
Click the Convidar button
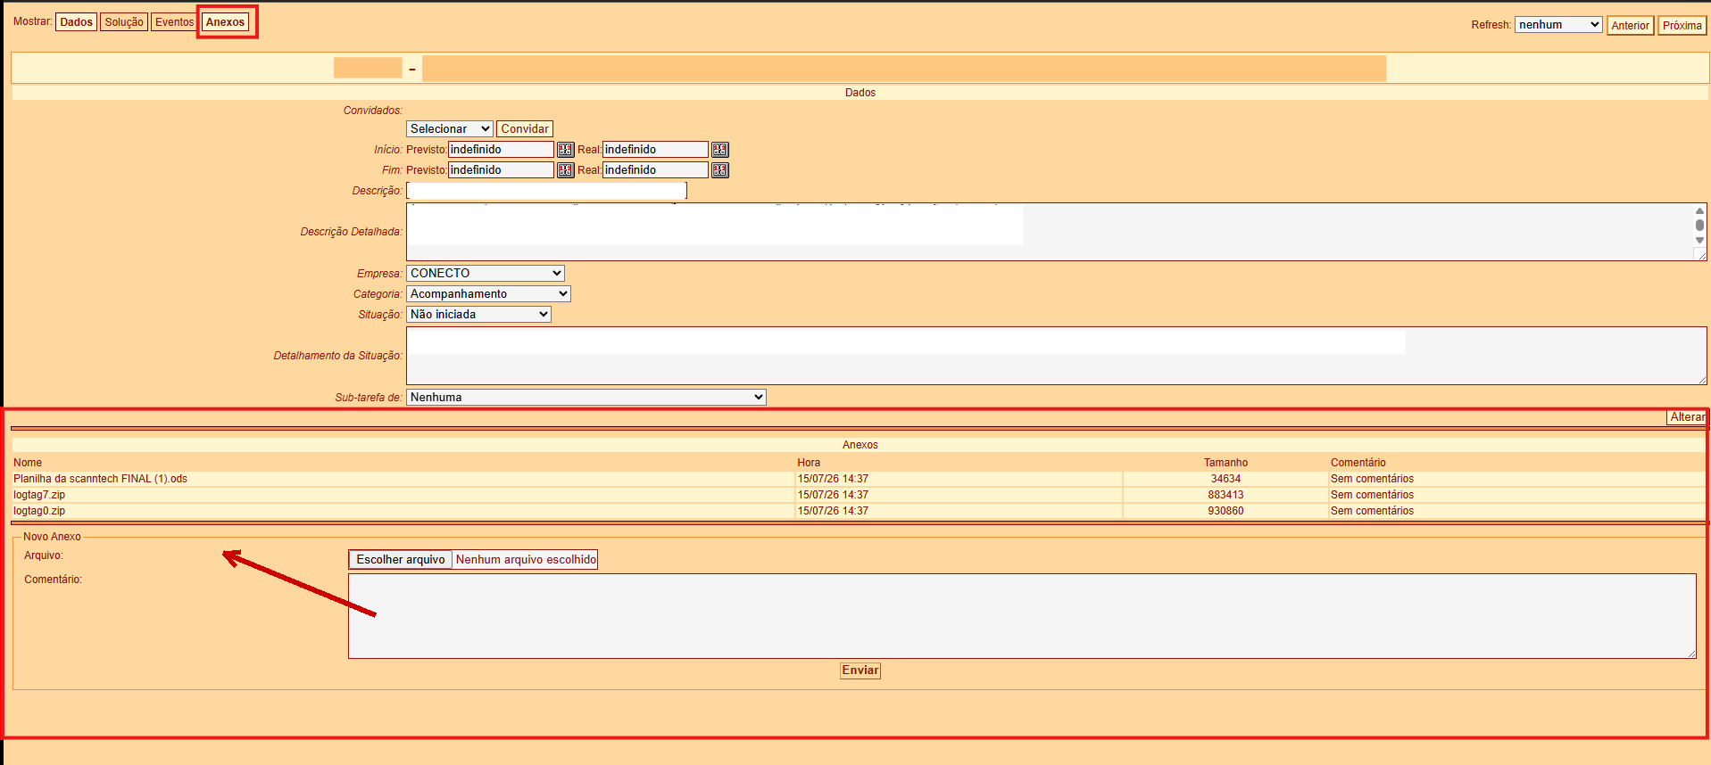[525, 129]
